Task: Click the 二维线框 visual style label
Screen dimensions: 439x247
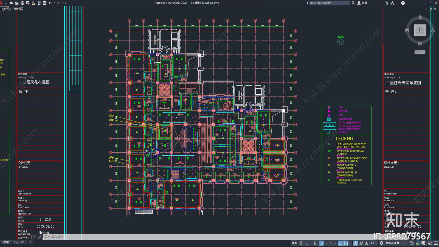Action: click(17, 9)
